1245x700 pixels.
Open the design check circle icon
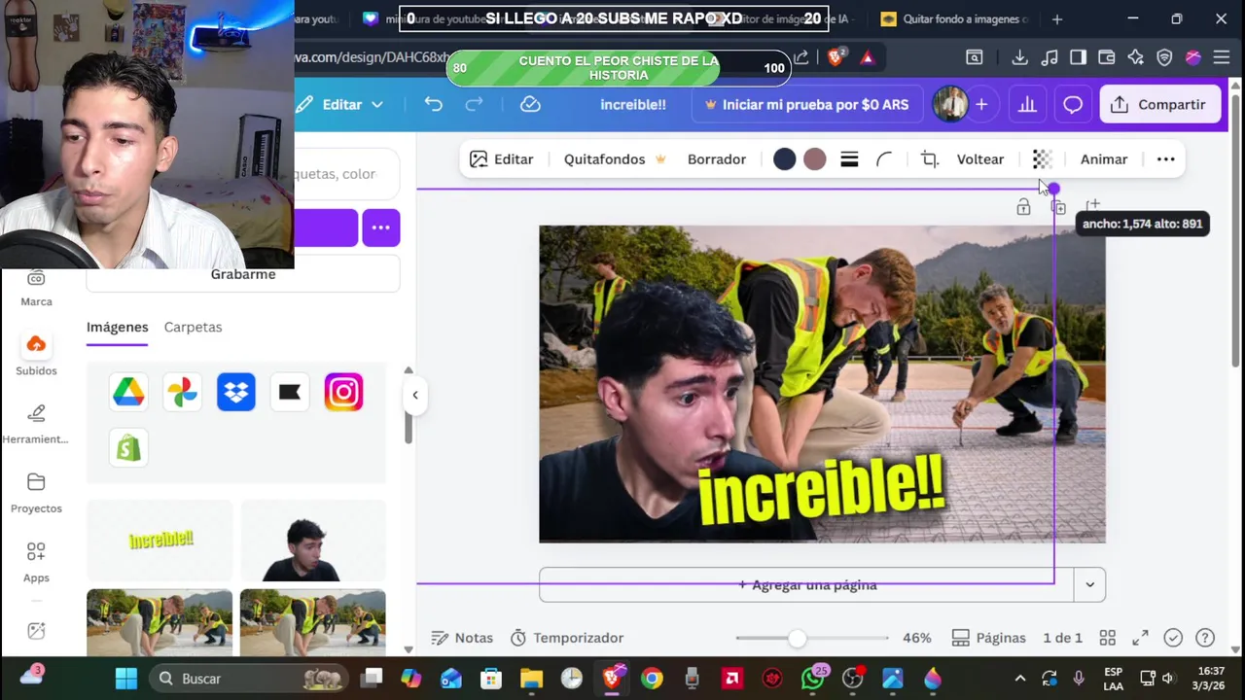tap(1173, 638)
